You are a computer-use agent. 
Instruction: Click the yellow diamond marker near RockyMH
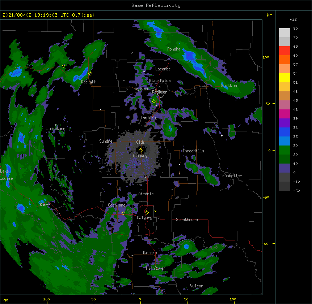coord(90,74)
